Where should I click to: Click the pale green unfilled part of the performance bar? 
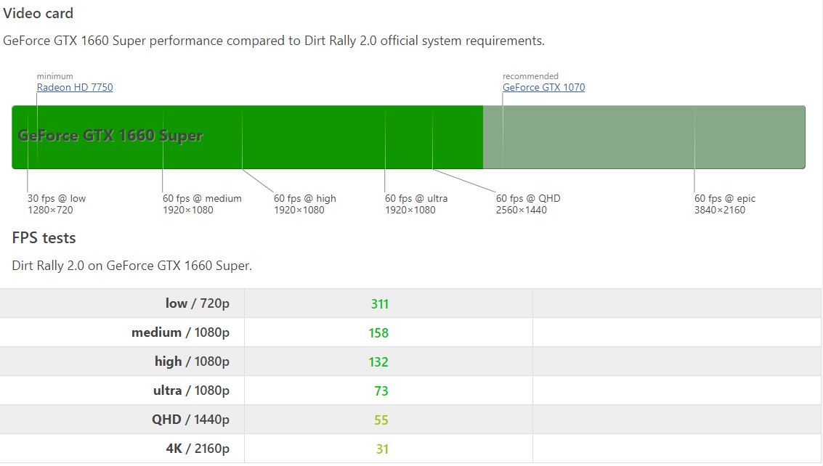tap(644, 137)
